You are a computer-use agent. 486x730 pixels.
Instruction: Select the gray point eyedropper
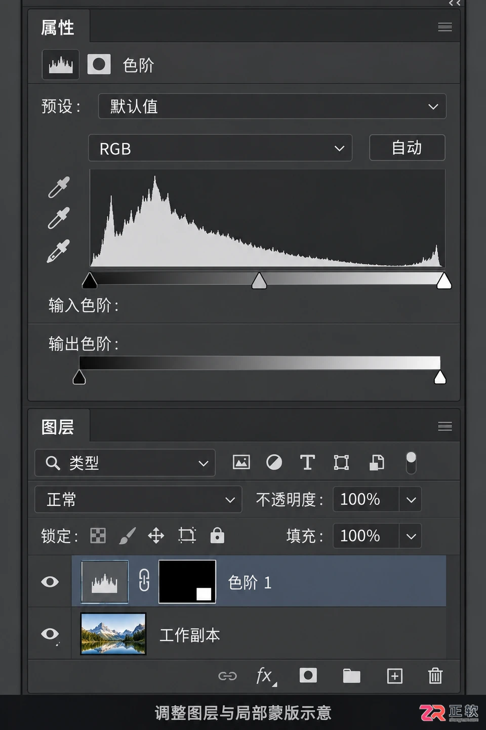(59, 218)
